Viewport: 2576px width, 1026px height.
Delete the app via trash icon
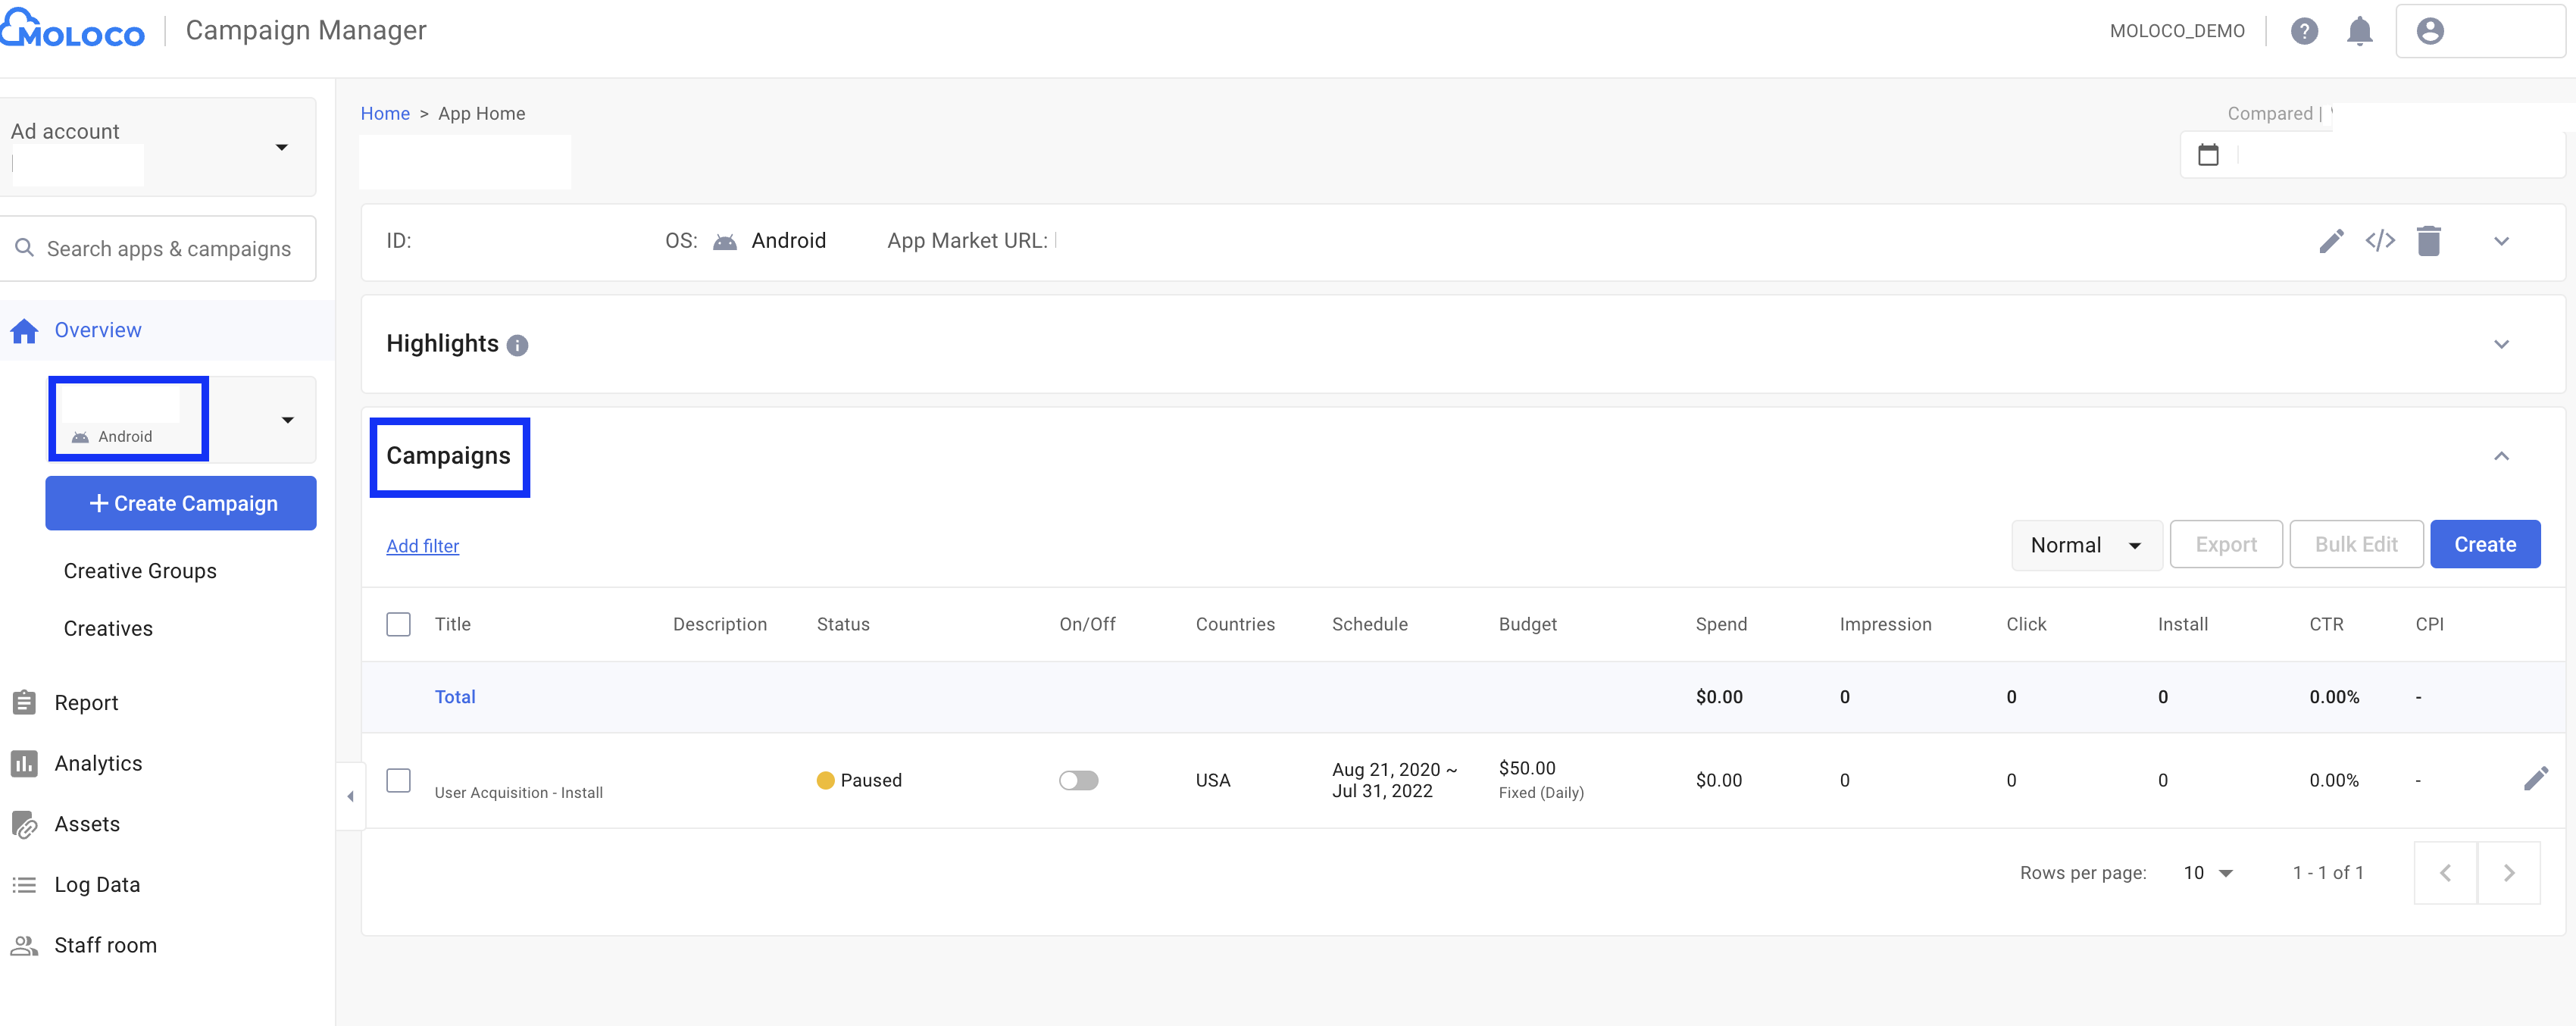(x=2429, y=241)
